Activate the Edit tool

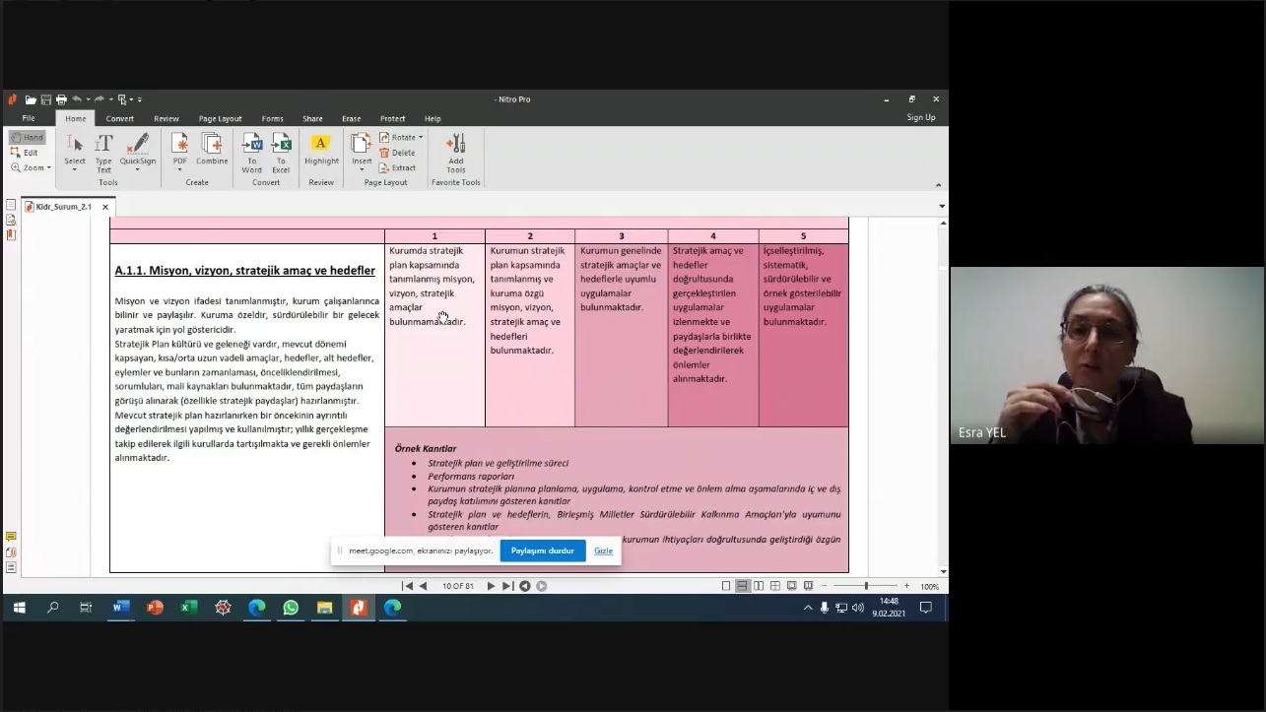(x=26, y=153)
